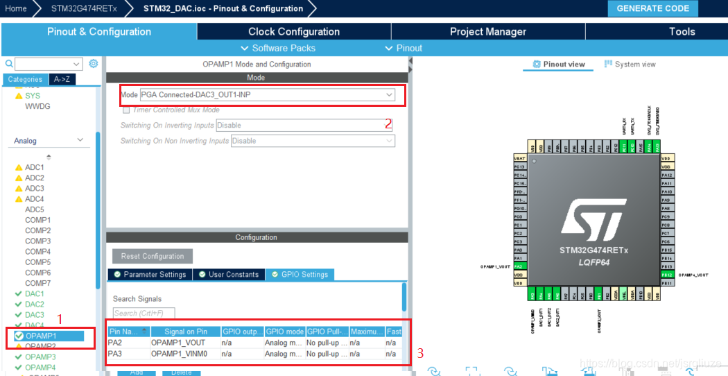This screenshot has height=376, width=728.
Task: Select OPAMP1 in the Analog list
Action: pos(49,336)
